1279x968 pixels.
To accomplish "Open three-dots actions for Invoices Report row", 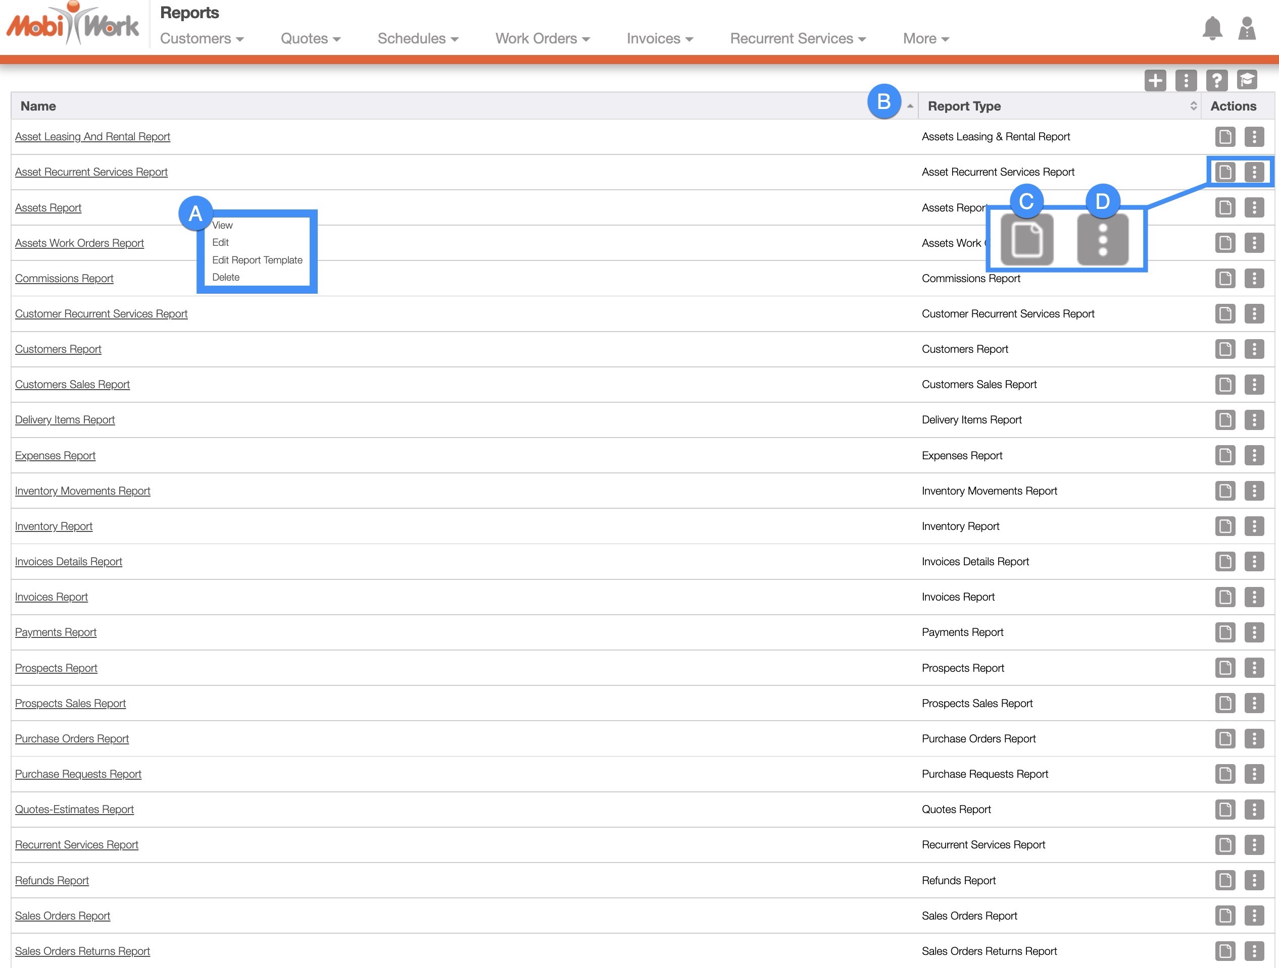I will click(1254, 597).
